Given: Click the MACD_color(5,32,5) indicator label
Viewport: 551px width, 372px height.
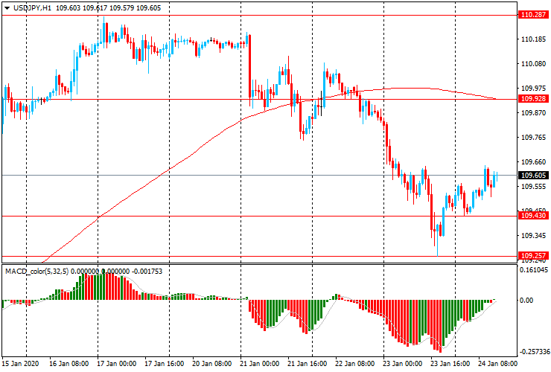Looking at the screenshot, I should click(x=37, y=271).
